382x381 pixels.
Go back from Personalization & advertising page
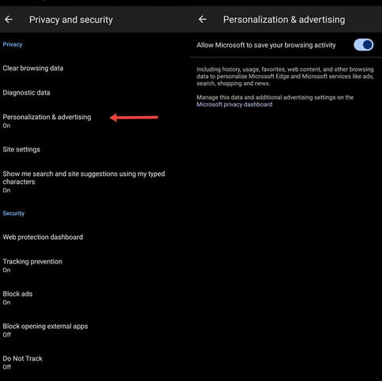point(202,20)
